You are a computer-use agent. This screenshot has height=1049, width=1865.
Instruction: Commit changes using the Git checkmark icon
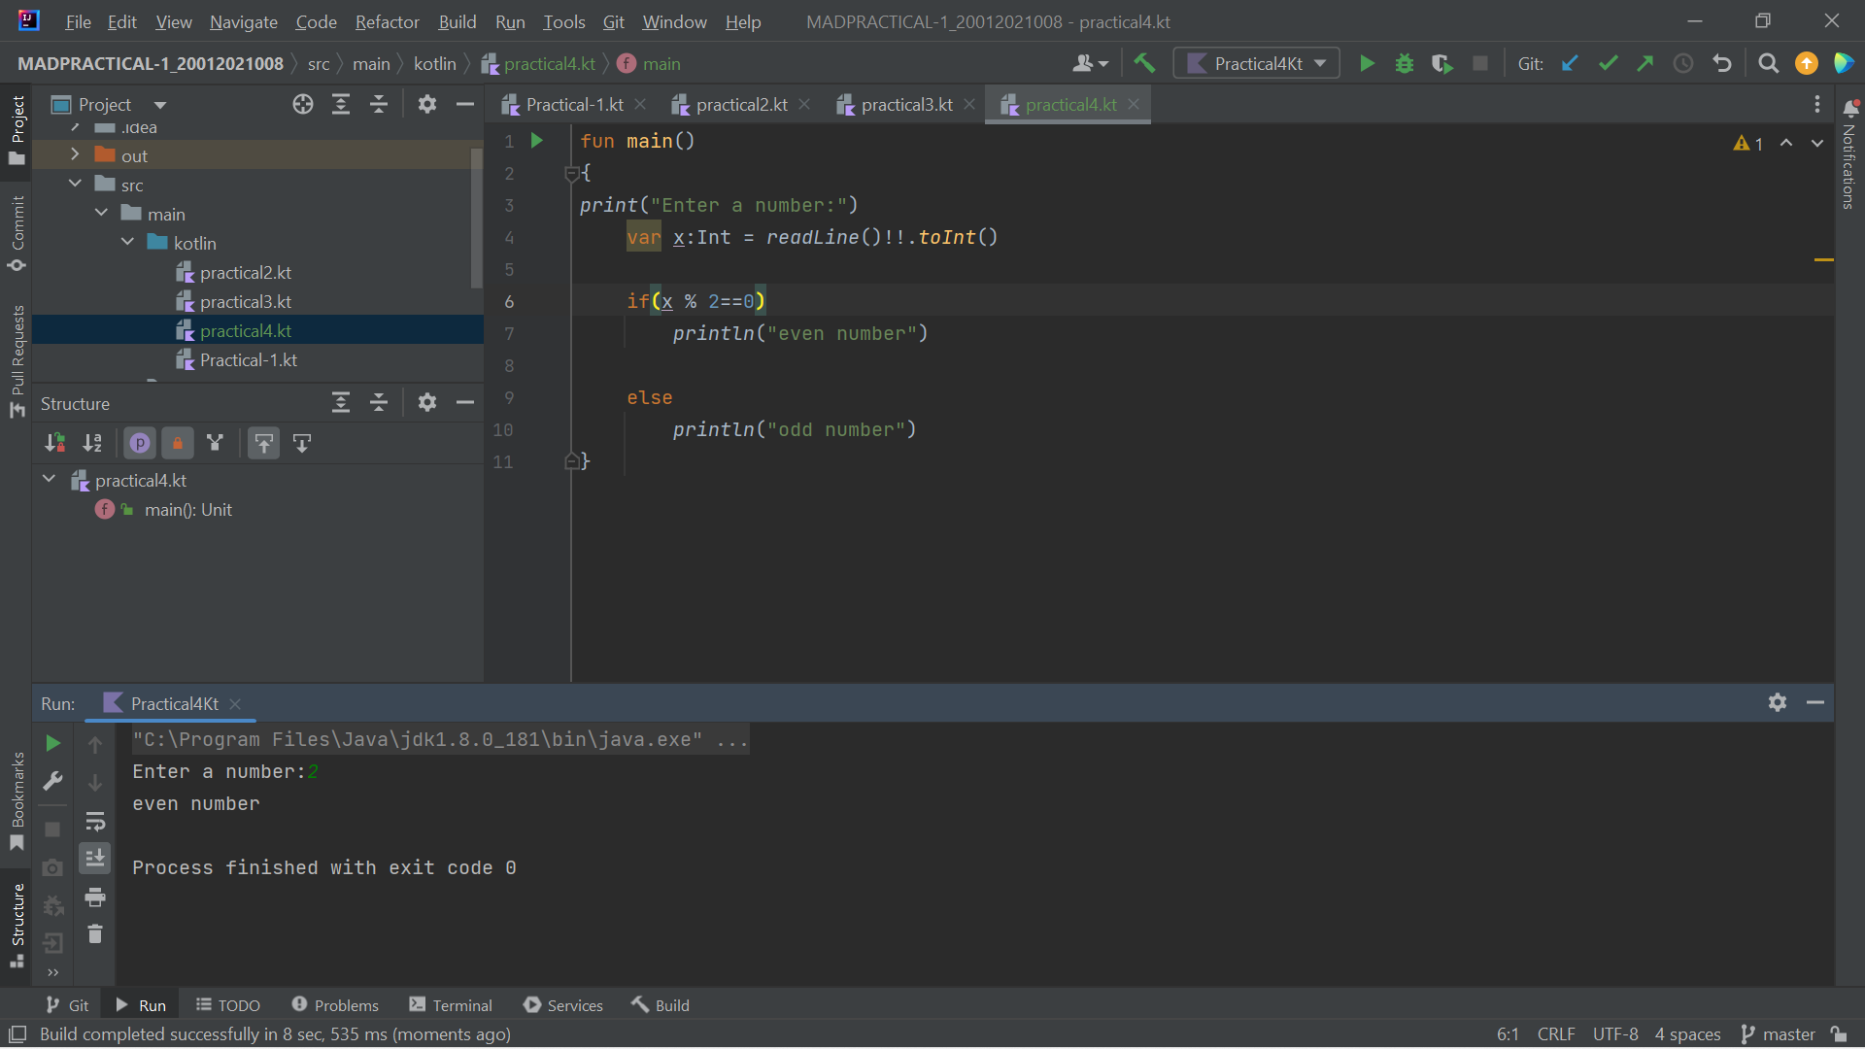pos(1608,64)
